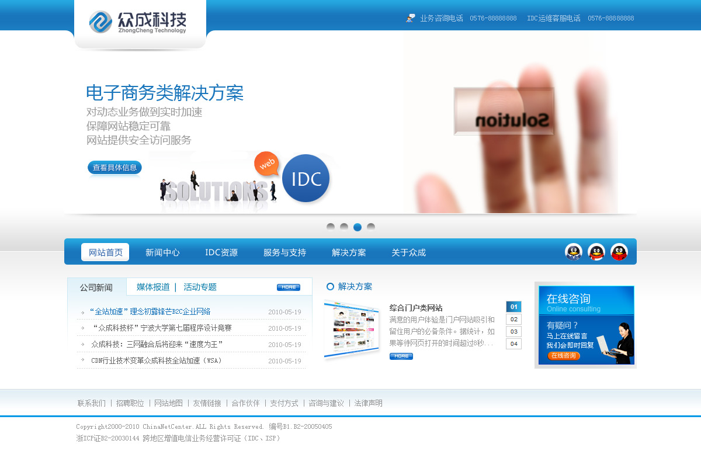The width and height of the screenshot is (701, 451).
Task: Switch to solution page 04
Action: point(513,344)
